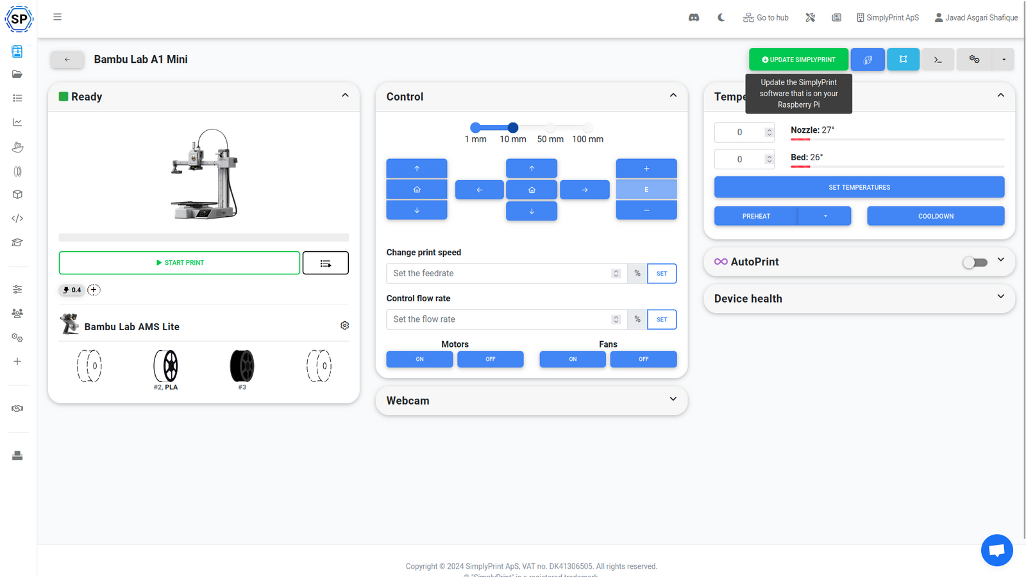Image resolution: width=1026 pixels, height=577 pixels.
Task: Click SET for flow rate
Action: [x=662, y=319]
